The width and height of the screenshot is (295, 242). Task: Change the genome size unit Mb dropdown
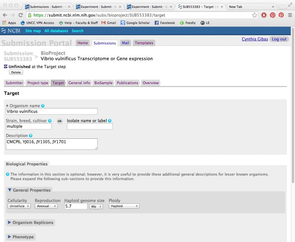[x=96, y=207]
